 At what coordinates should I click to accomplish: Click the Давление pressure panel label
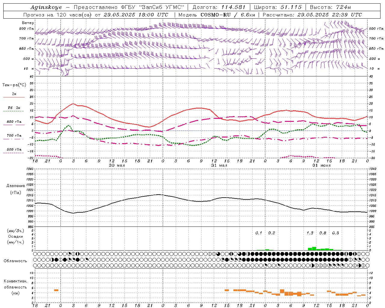click(x=16, y=186)
